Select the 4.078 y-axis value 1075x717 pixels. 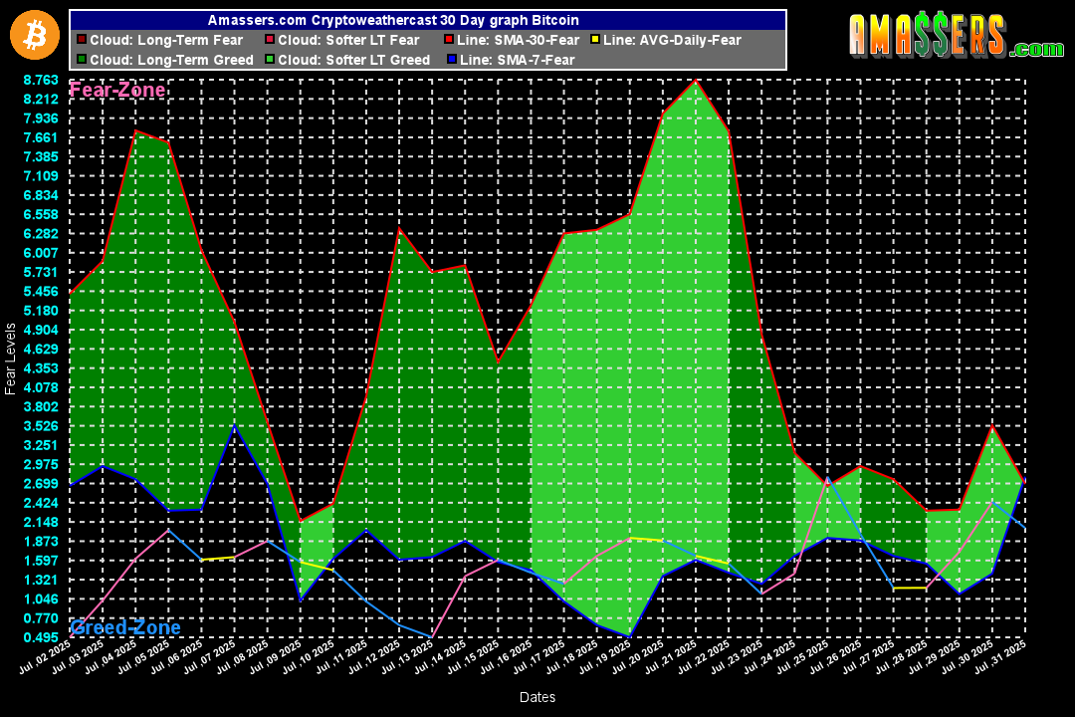click(x=41, y=387)
